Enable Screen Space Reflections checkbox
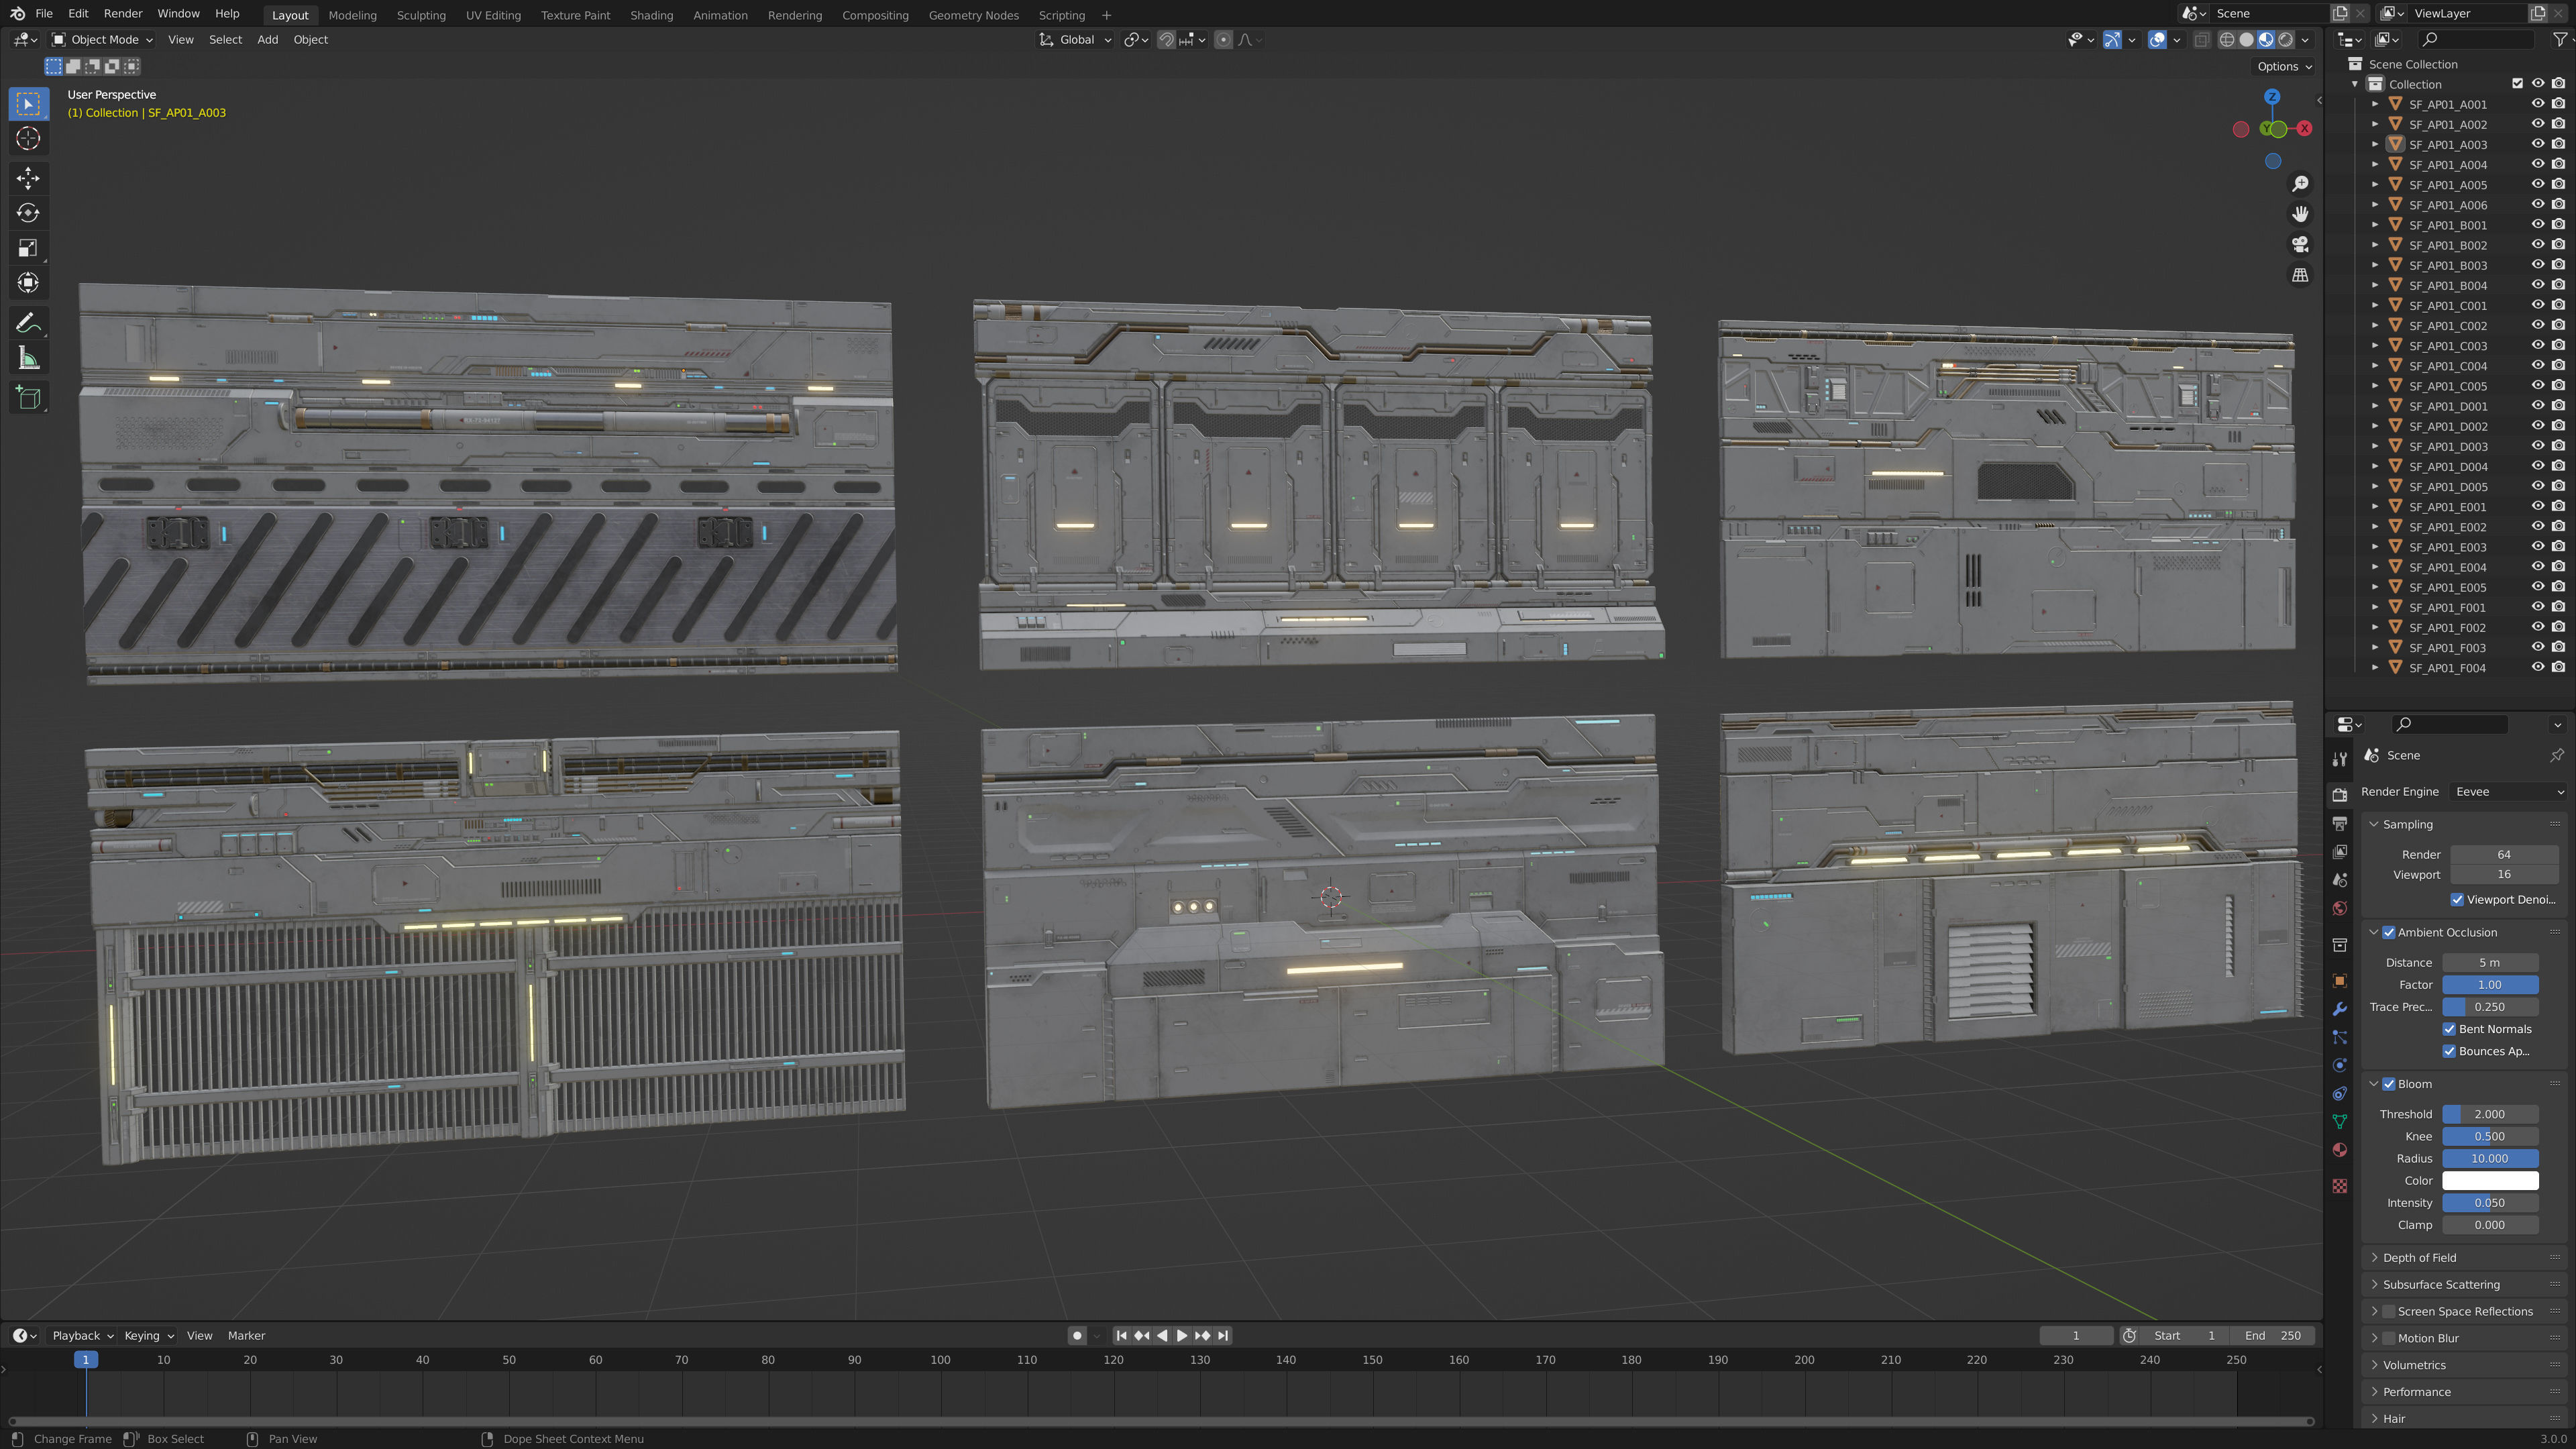Image resolution: width=2576 pixels, height=1449 pixels. click(2388, 1312)
